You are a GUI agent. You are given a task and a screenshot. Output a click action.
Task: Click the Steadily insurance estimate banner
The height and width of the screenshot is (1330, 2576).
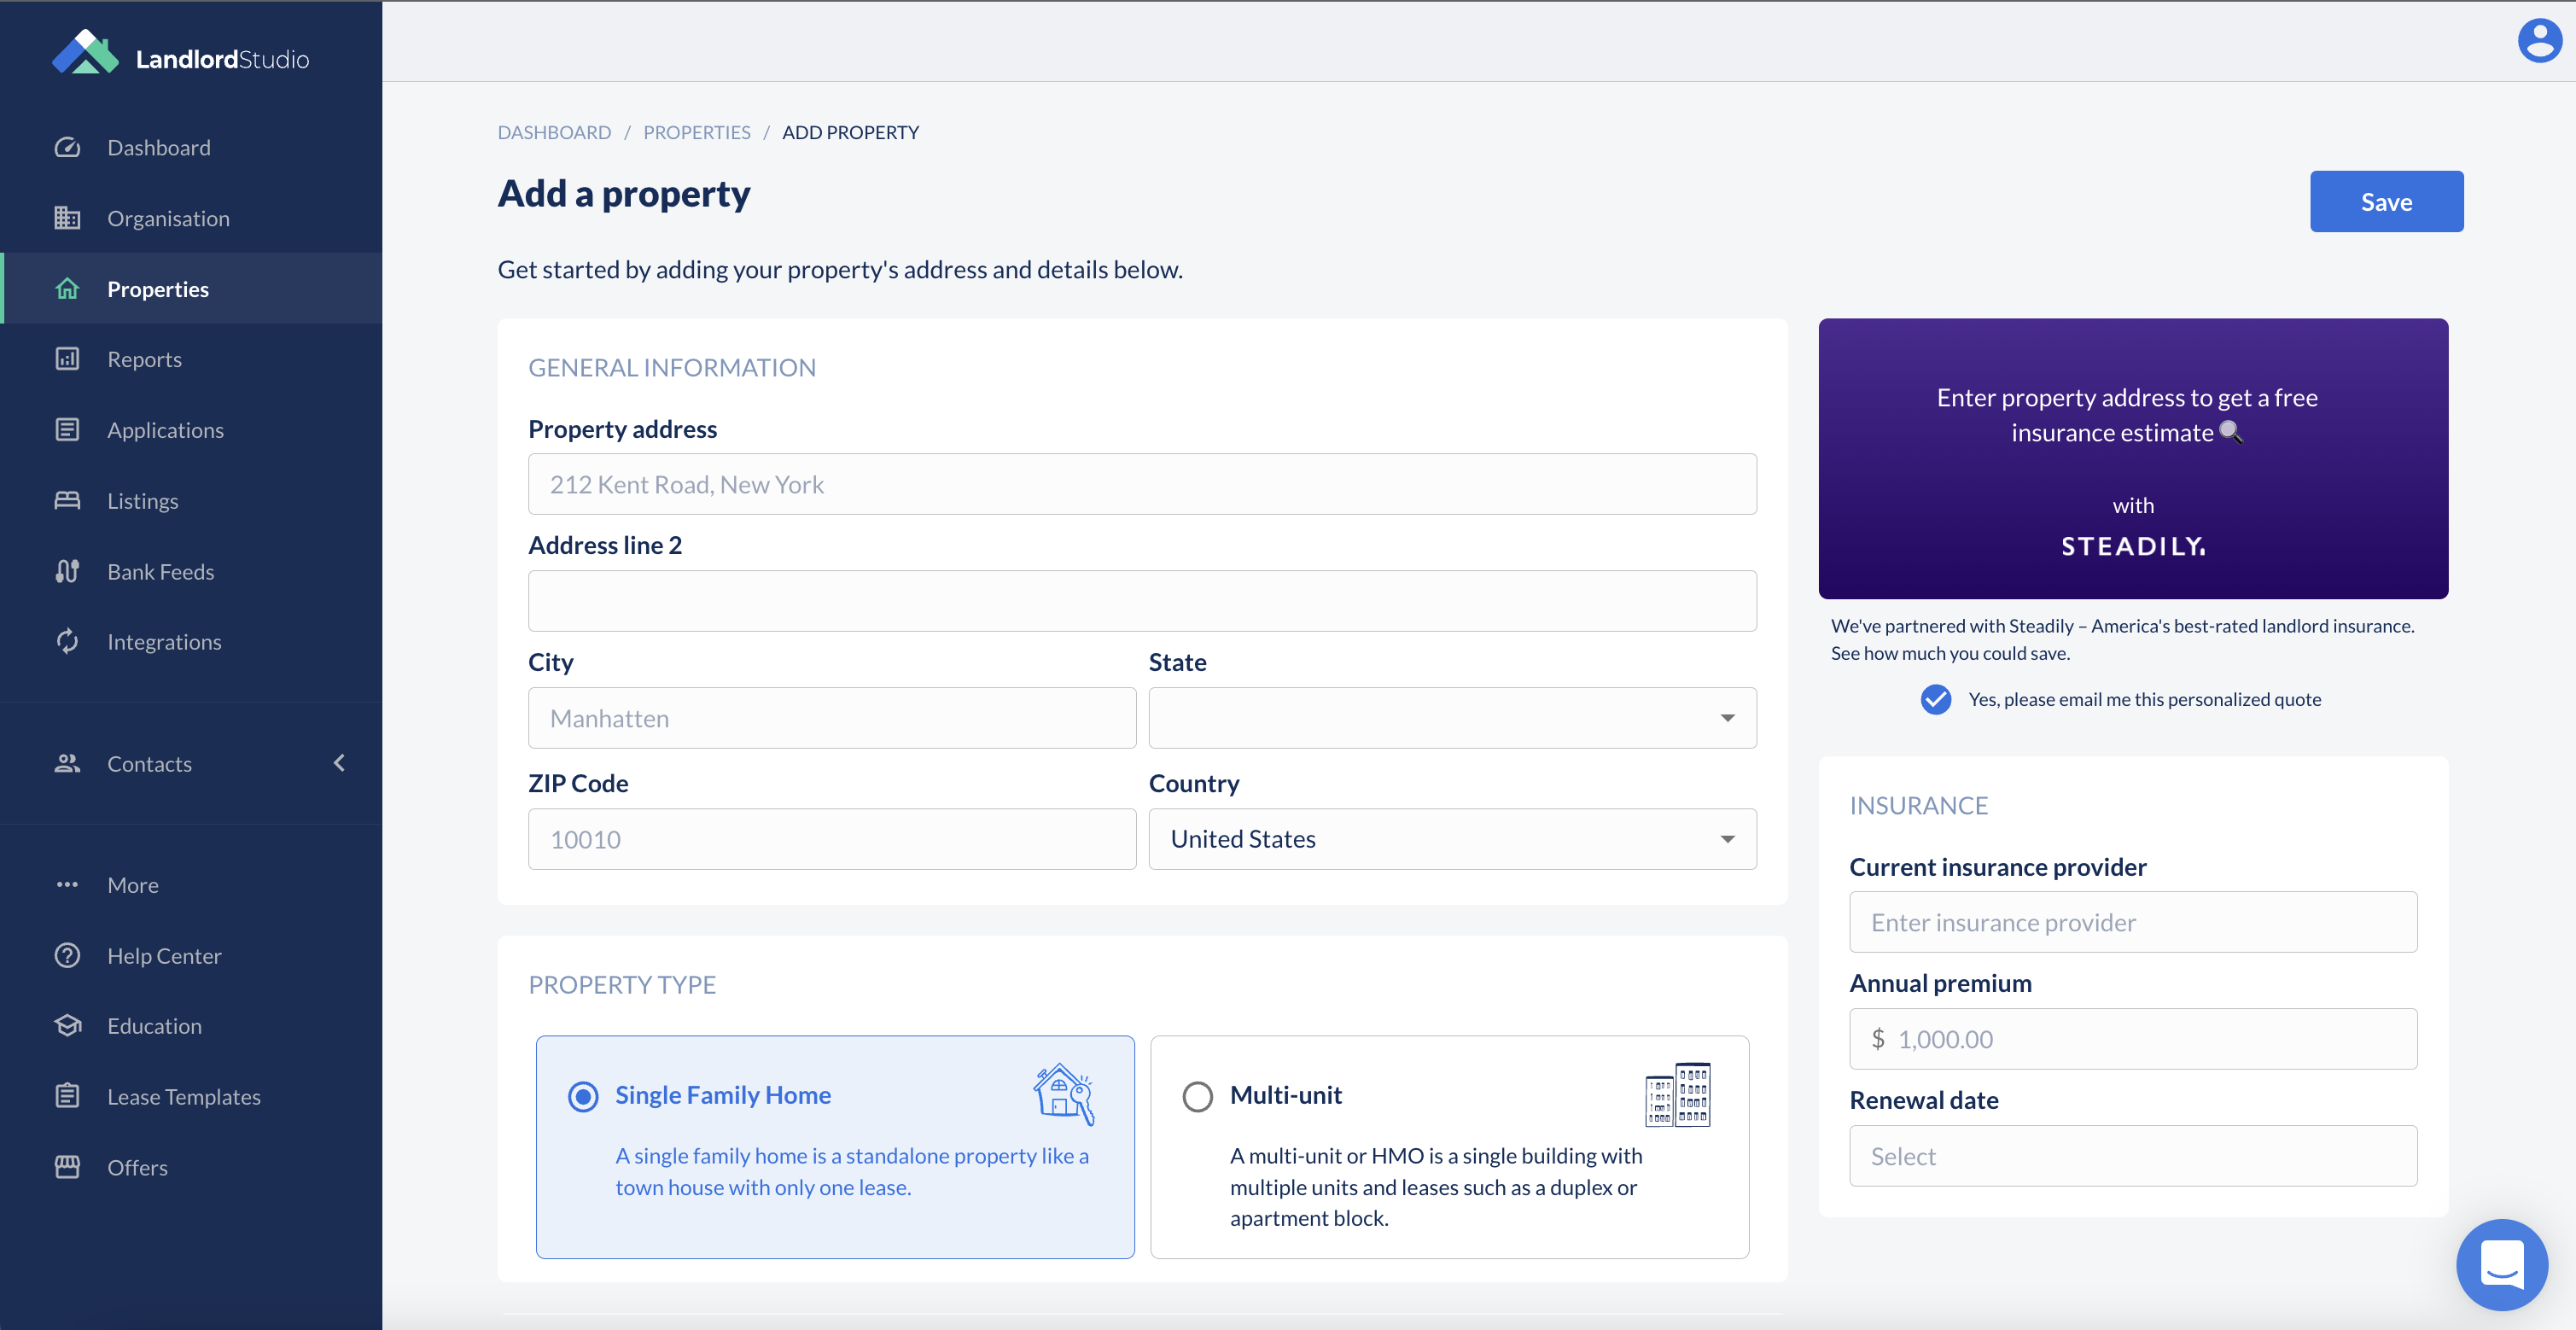[2133, 459]
